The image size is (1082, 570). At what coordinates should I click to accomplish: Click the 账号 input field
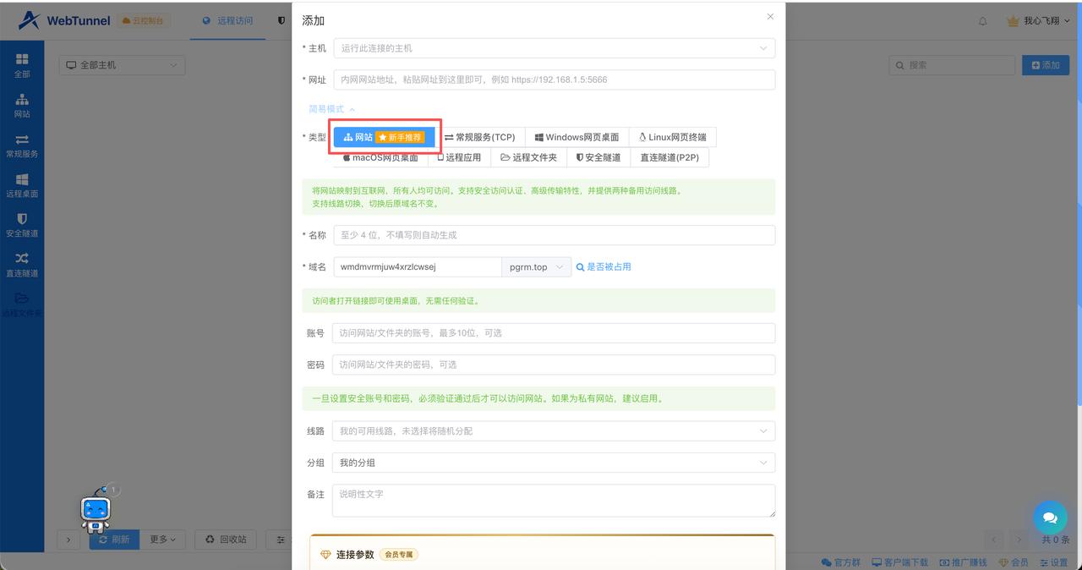click(554, 333)
